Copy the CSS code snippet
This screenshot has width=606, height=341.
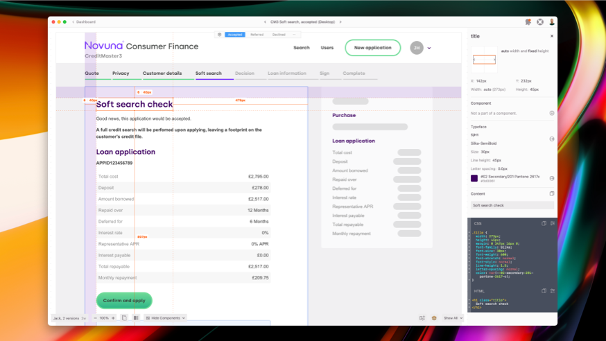[544, 224]
